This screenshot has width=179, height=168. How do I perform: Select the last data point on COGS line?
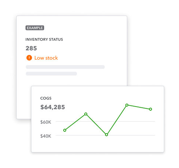click(x=151, y=109)
